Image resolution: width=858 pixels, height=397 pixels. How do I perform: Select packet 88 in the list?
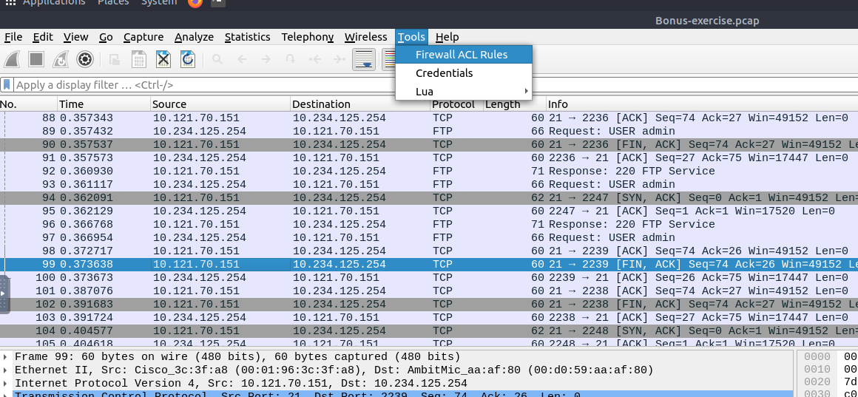tap(429, 118)
